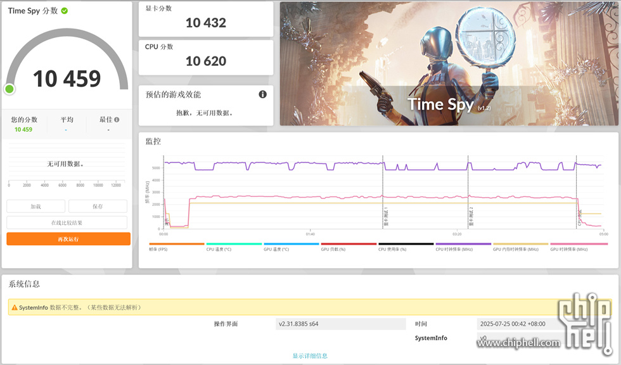Run again with the orange 再次运行 button
The height and width of the screenshot is (365, 621).
68,239
